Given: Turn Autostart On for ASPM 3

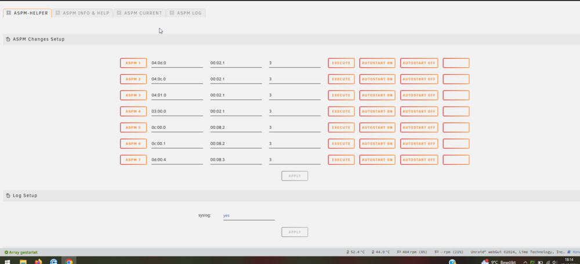Looking at the screenshot, I should [x=378, y=95].
